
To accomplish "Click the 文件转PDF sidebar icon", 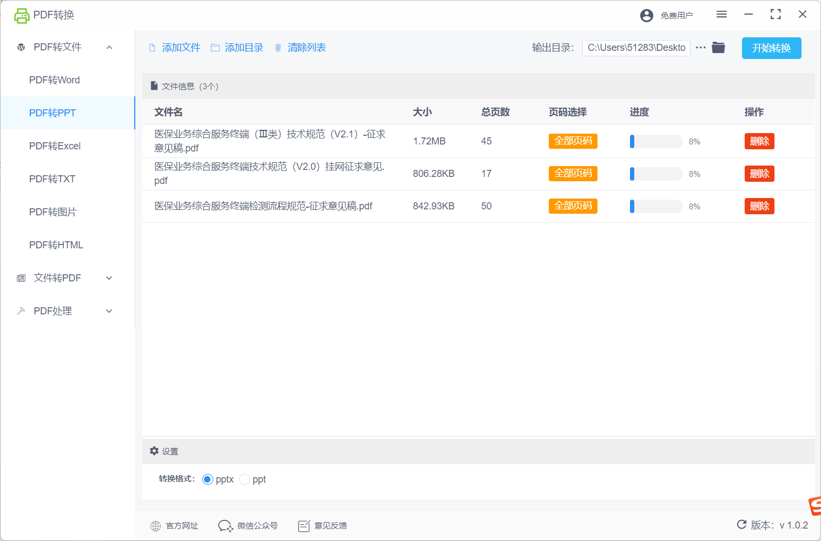I will tap(21, 278).
